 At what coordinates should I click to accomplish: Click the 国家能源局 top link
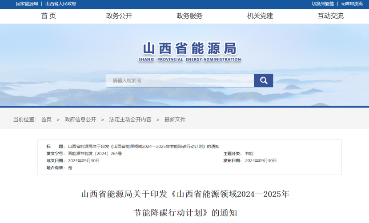27,4
